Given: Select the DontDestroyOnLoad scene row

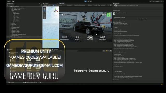Looking at the screenshot, I should (24, 37).
